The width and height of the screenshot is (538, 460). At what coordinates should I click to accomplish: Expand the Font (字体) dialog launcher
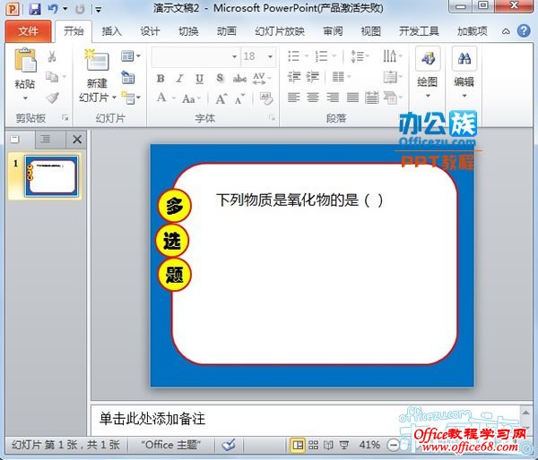point(272,118)
